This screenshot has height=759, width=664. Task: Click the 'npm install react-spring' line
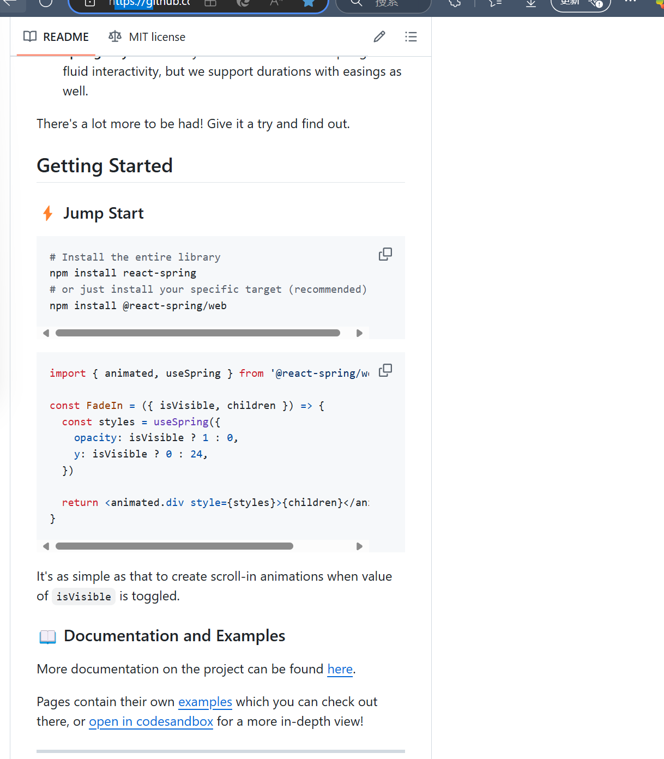point(123,273)
